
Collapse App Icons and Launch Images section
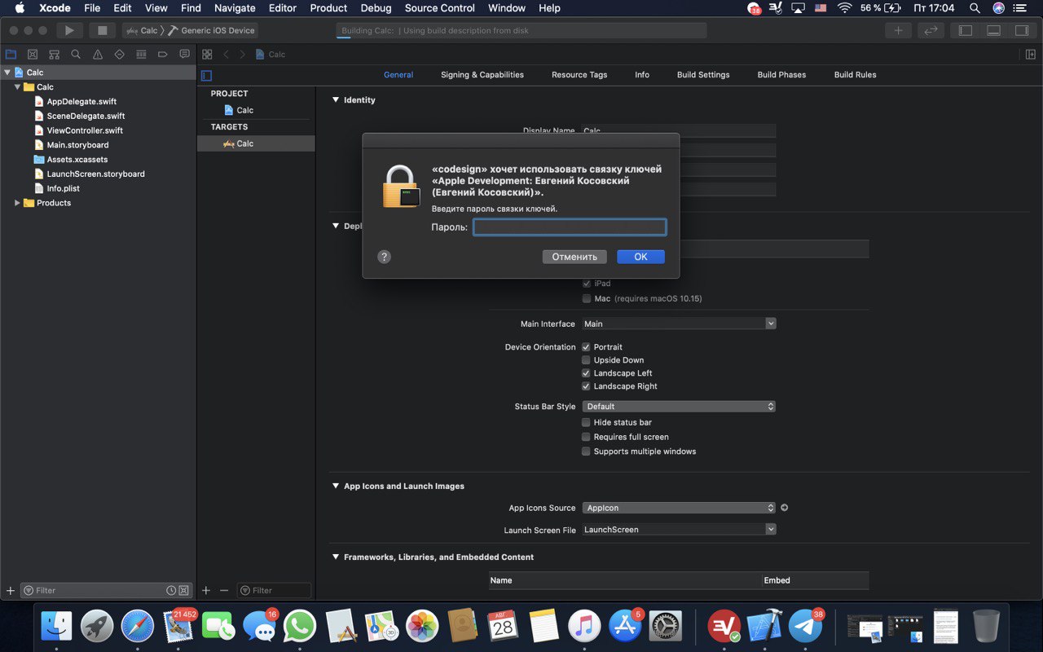(x=335, y=486)
